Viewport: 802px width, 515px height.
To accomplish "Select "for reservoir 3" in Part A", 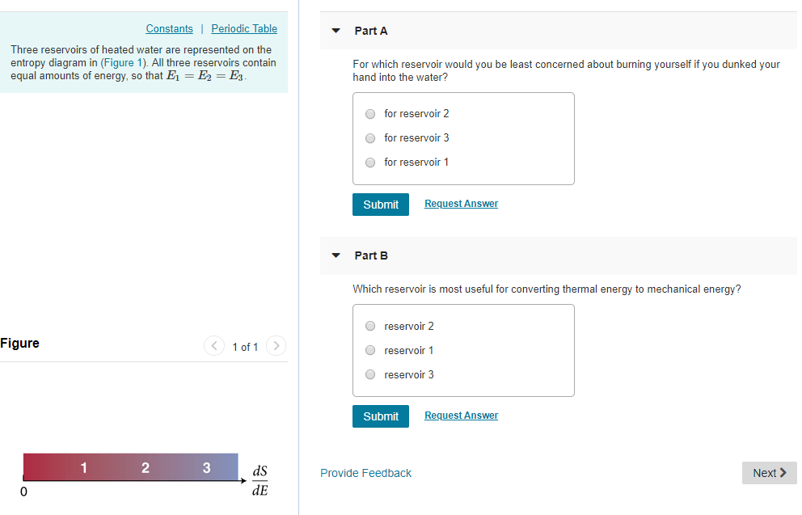I will click(x=370, y=138).
